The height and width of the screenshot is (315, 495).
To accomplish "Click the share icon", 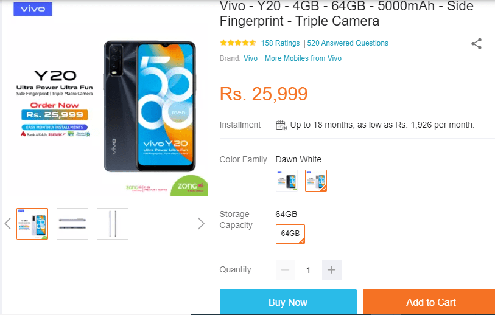I will [477, 44].
